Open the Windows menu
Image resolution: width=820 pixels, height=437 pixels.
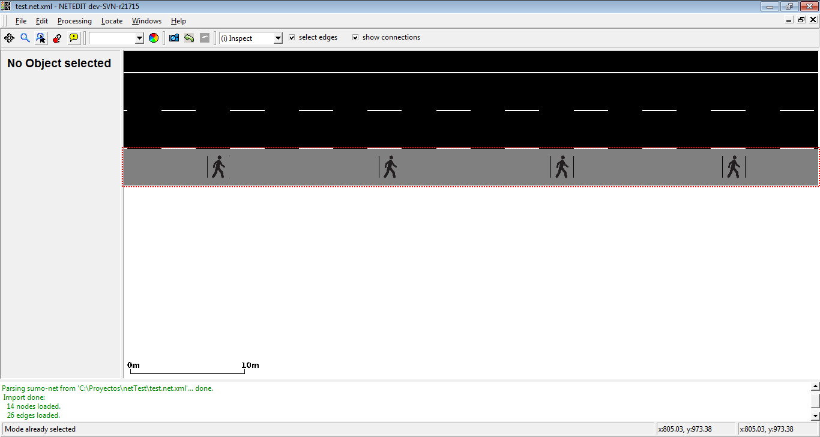click(146, 21)
